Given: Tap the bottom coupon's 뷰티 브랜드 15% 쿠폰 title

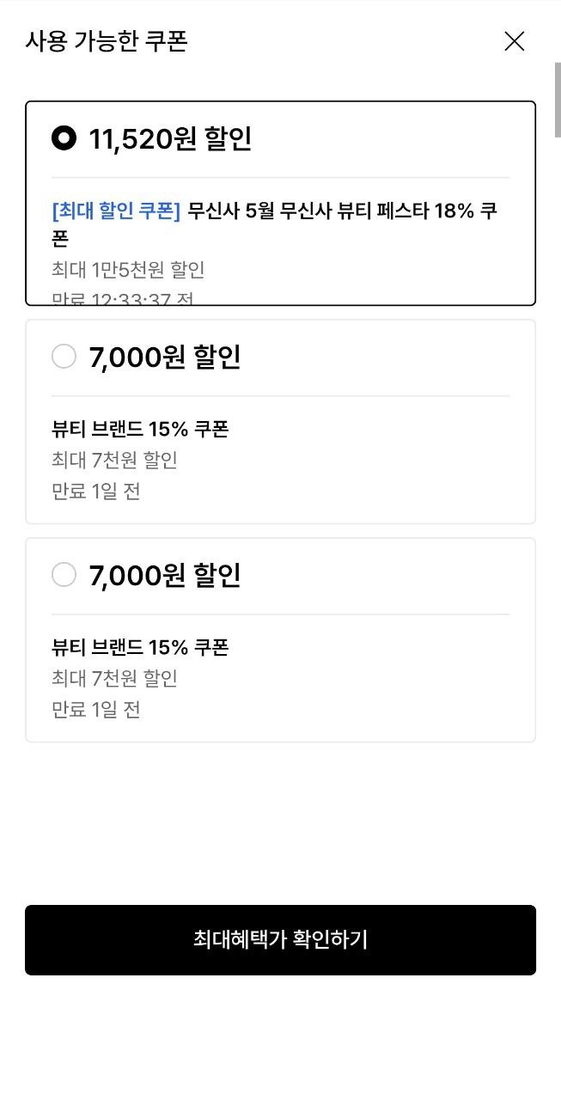Looking at the screenshot, I should pos(140,647).
